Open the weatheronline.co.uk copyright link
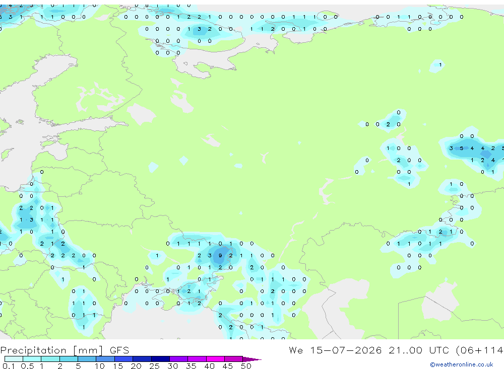 pyautogui.click(x=462, y=364)
